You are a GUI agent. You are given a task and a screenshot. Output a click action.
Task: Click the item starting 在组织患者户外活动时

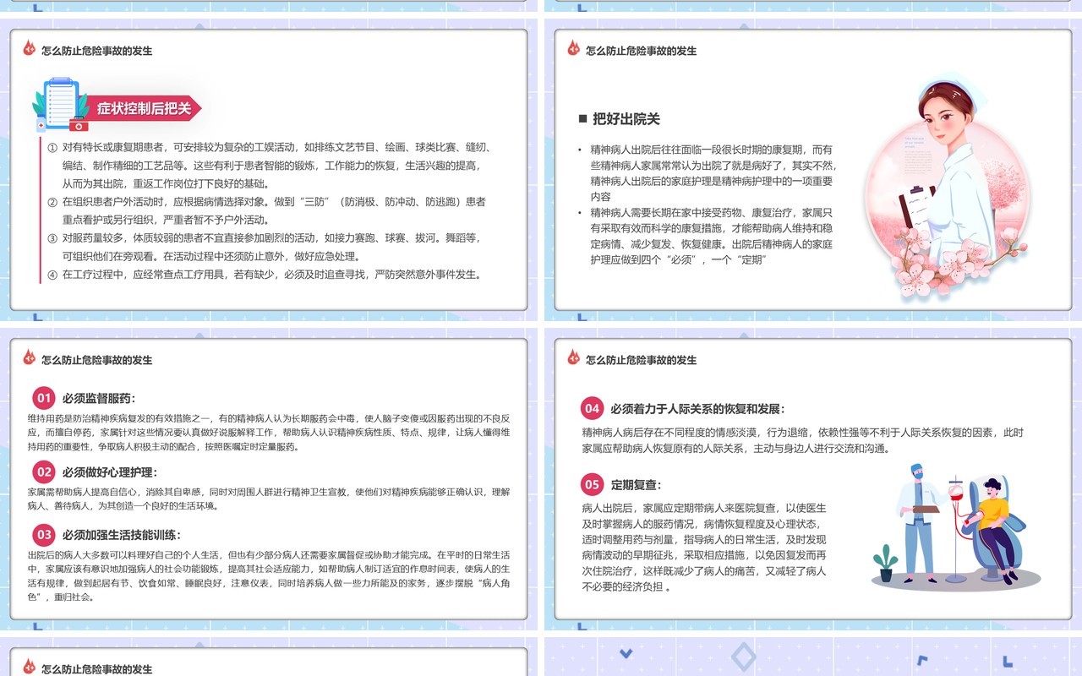click(274, 211)
